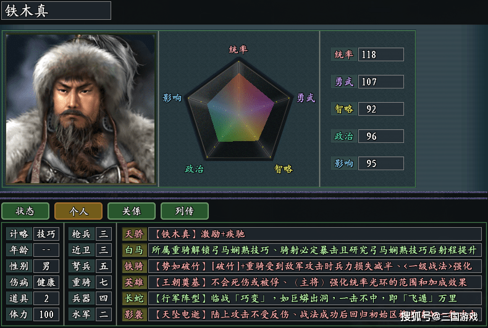Viewport: 488px width, 328px height.
Task: Click the 影响 value field showing 95
Action: 381,163
